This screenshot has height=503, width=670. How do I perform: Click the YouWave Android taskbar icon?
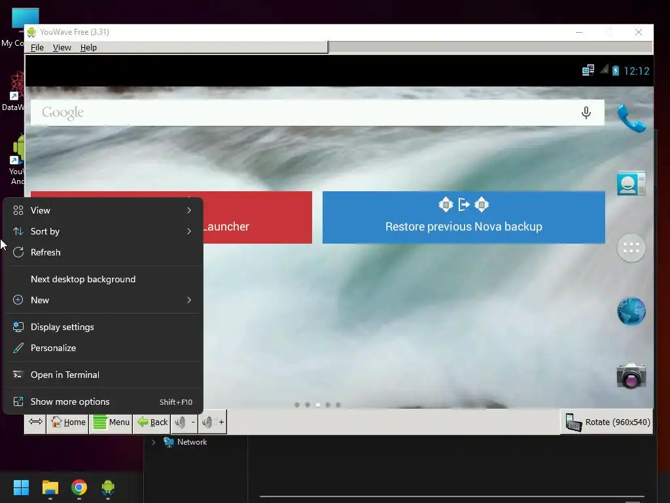(108, 487)
